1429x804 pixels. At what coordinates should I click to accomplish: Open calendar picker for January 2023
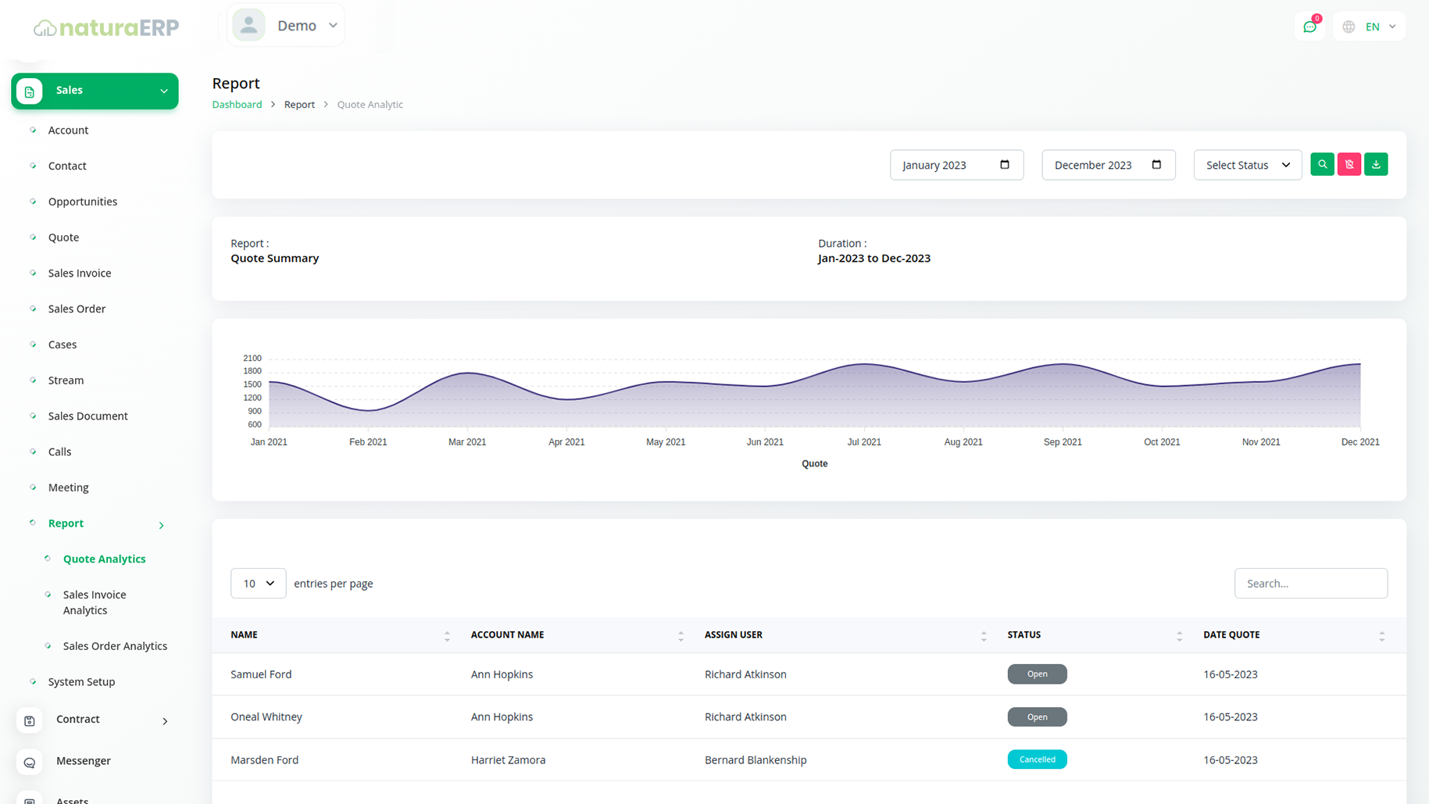[x=1005, y=164]
